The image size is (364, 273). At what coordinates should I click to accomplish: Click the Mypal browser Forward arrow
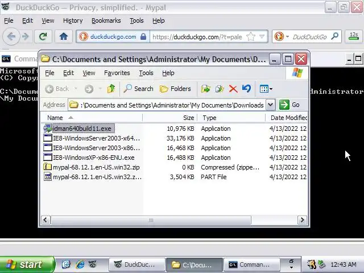click(x=25, y=36)
